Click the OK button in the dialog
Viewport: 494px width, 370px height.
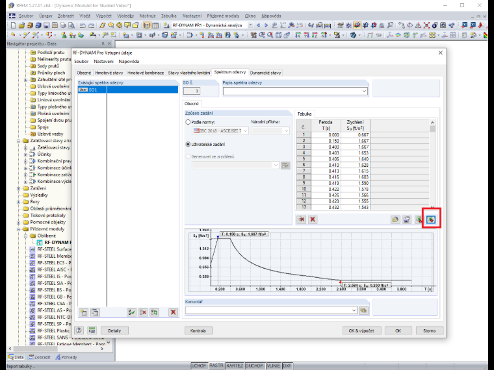[398, 330]
